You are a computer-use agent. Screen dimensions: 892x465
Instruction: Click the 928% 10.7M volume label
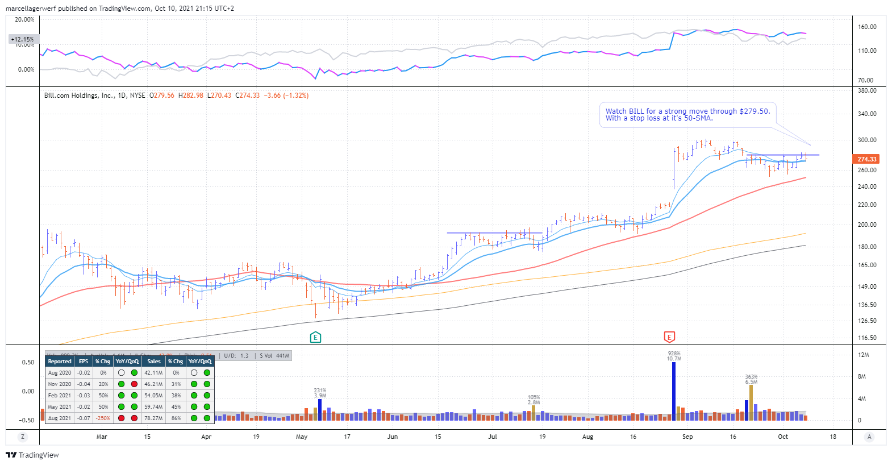pos(674,356)
